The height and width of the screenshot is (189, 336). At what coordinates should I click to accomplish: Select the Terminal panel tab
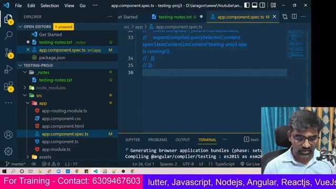pyautogui.click(x=207, y=140)
